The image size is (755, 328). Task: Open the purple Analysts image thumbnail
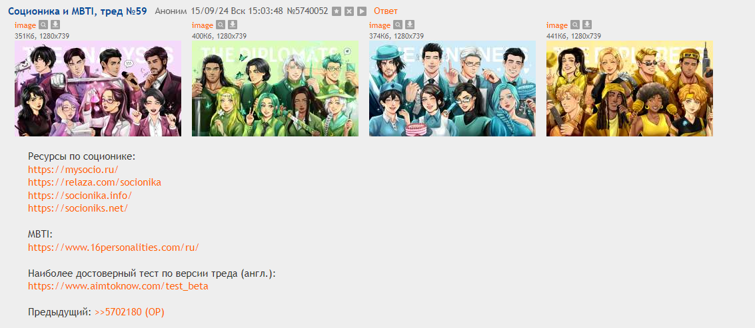point(98,88)
